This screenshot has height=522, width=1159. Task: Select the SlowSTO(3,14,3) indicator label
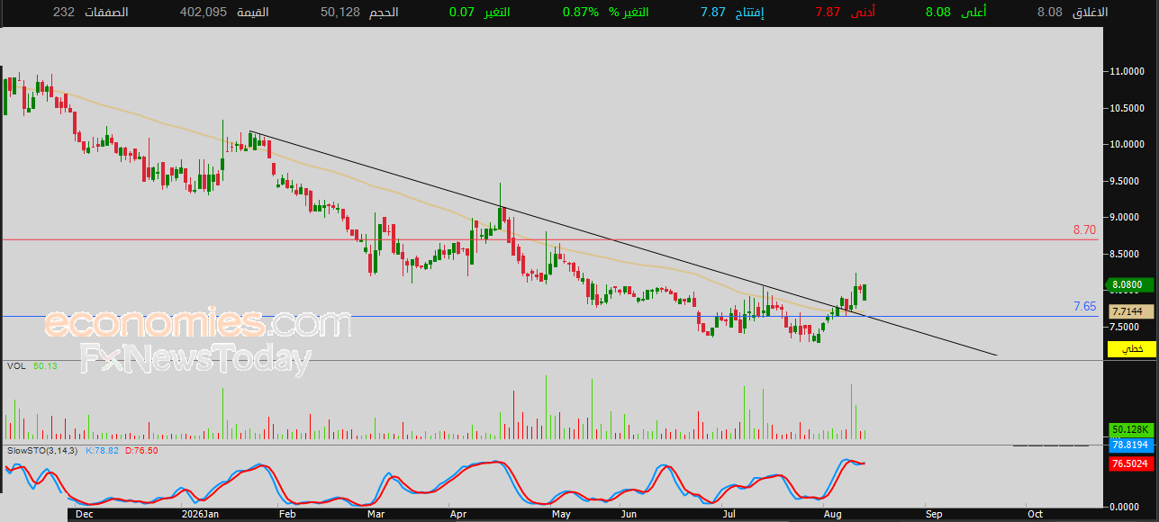pyautogui.click(x=42, y=450)
